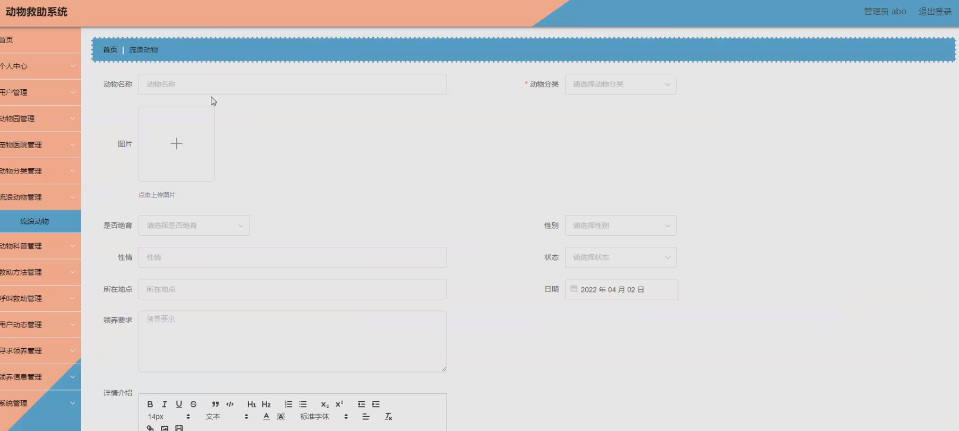
Task: Toggle italic formatting in editor
Action: tap(165, 404)
